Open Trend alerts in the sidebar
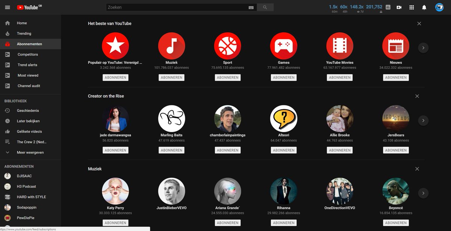This screenshot has height=231, width=451. coord(30,65)
